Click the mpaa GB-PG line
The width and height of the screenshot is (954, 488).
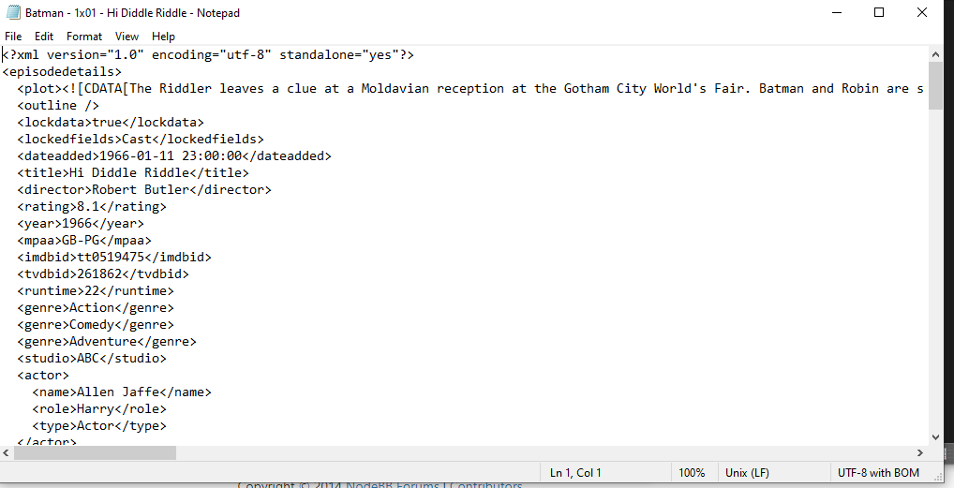tap(84, 241)
